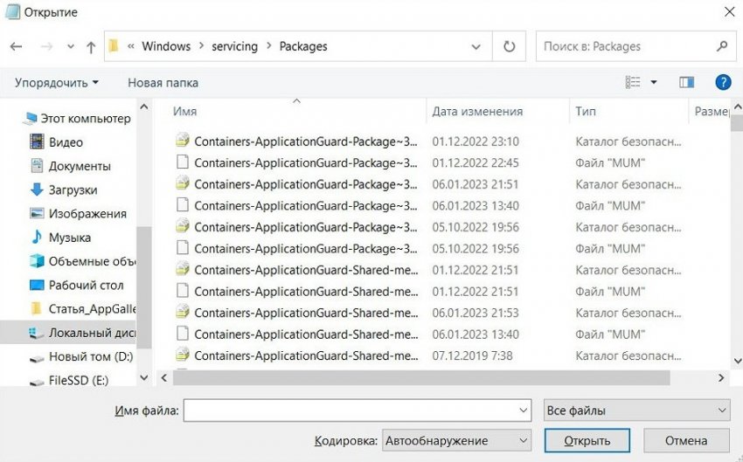The width and height of the screenshot is (743, 462).
Task: Toggle the preview pane icon
Action: point(686,82)
